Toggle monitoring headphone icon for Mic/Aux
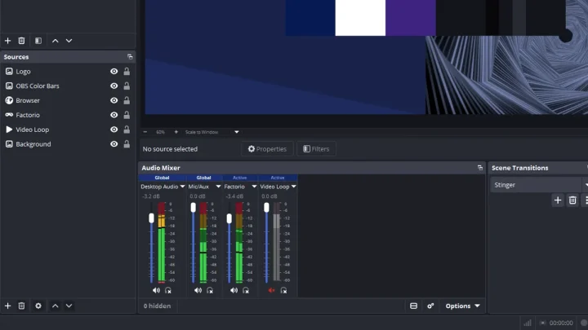The image size is (588, 330). click(210, 290)
